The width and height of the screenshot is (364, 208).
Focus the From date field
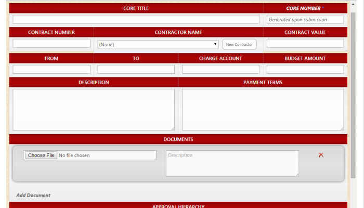tap(51, 69)
